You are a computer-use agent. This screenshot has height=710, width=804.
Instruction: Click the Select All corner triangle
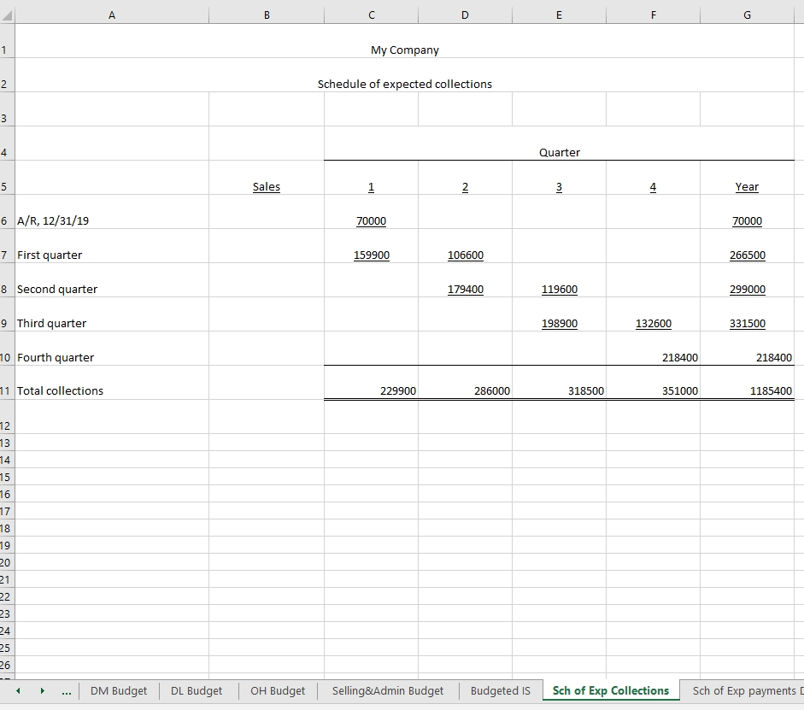(x=7, y=14)
